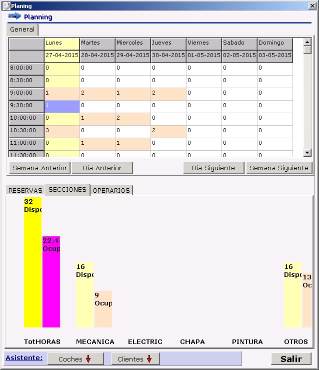
Task: Select the Martes column header
Action: click(97, 44)
